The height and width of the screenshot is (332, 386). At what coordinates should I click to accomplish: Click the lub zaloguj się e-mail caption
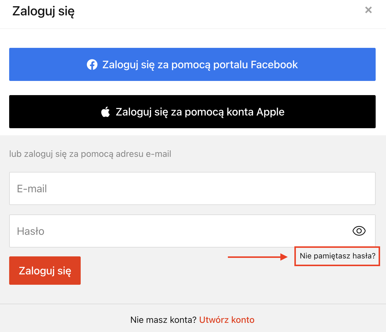tap(90, 154)
